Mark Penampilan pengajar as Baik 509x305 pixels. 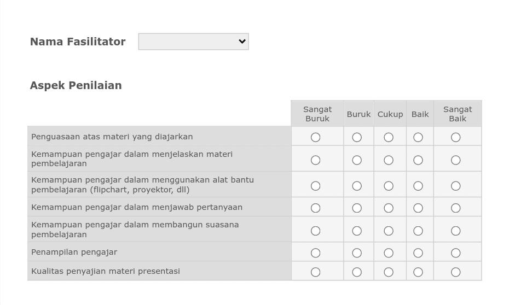[418, 253]
